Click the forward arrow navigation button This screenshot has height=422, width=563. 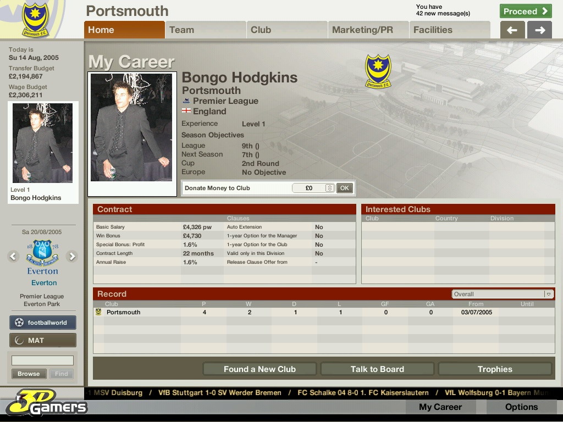point(539,30)
